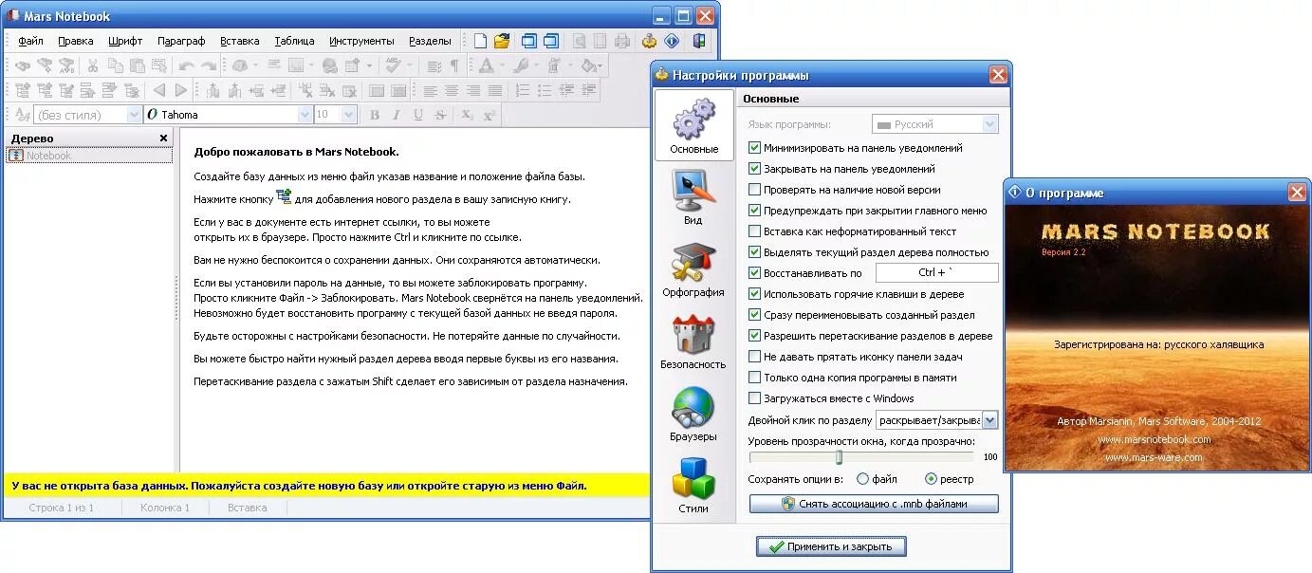Screen dimensions: 1312x573
Task: Click the scissors Cut icon
Action: (93, 65)
